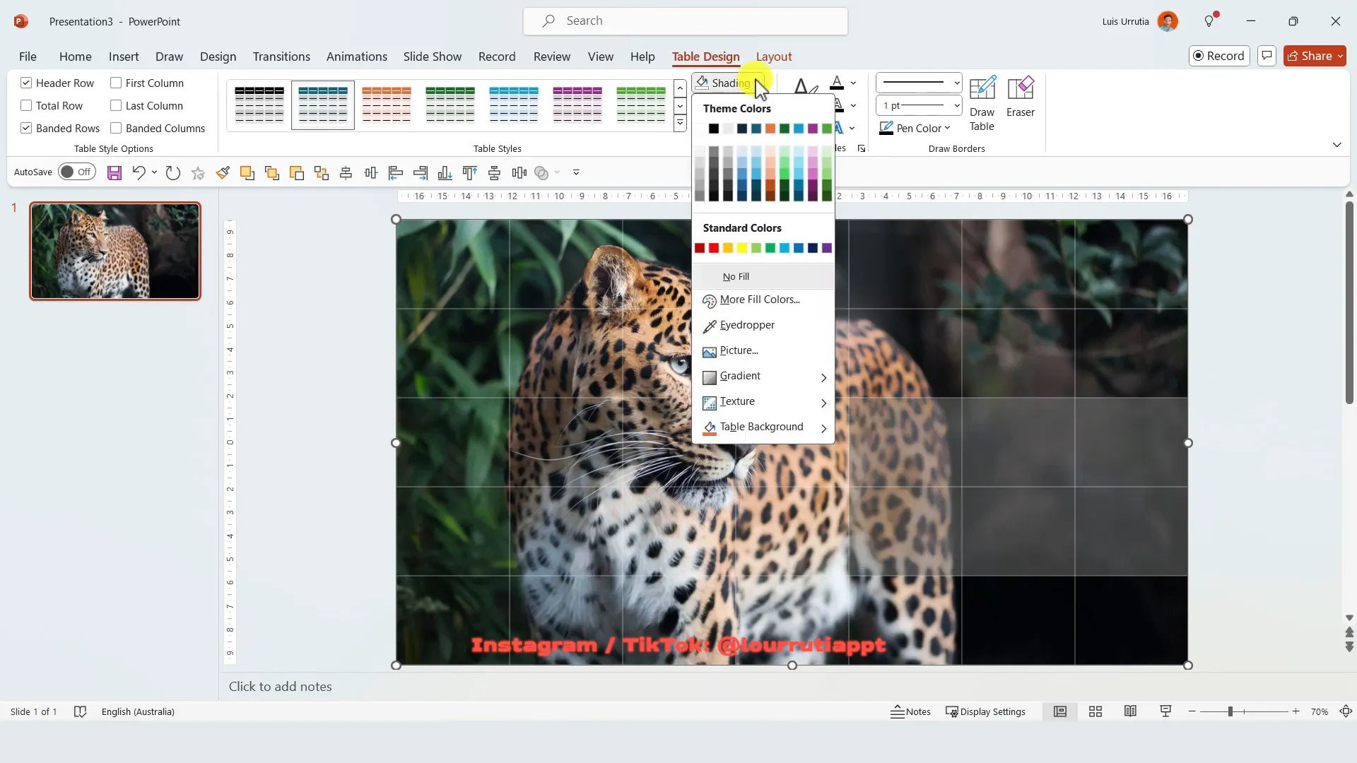The image size is (1357, 763).
Task: Uncheck the Header Row checkbox
Action: point(26,83)
